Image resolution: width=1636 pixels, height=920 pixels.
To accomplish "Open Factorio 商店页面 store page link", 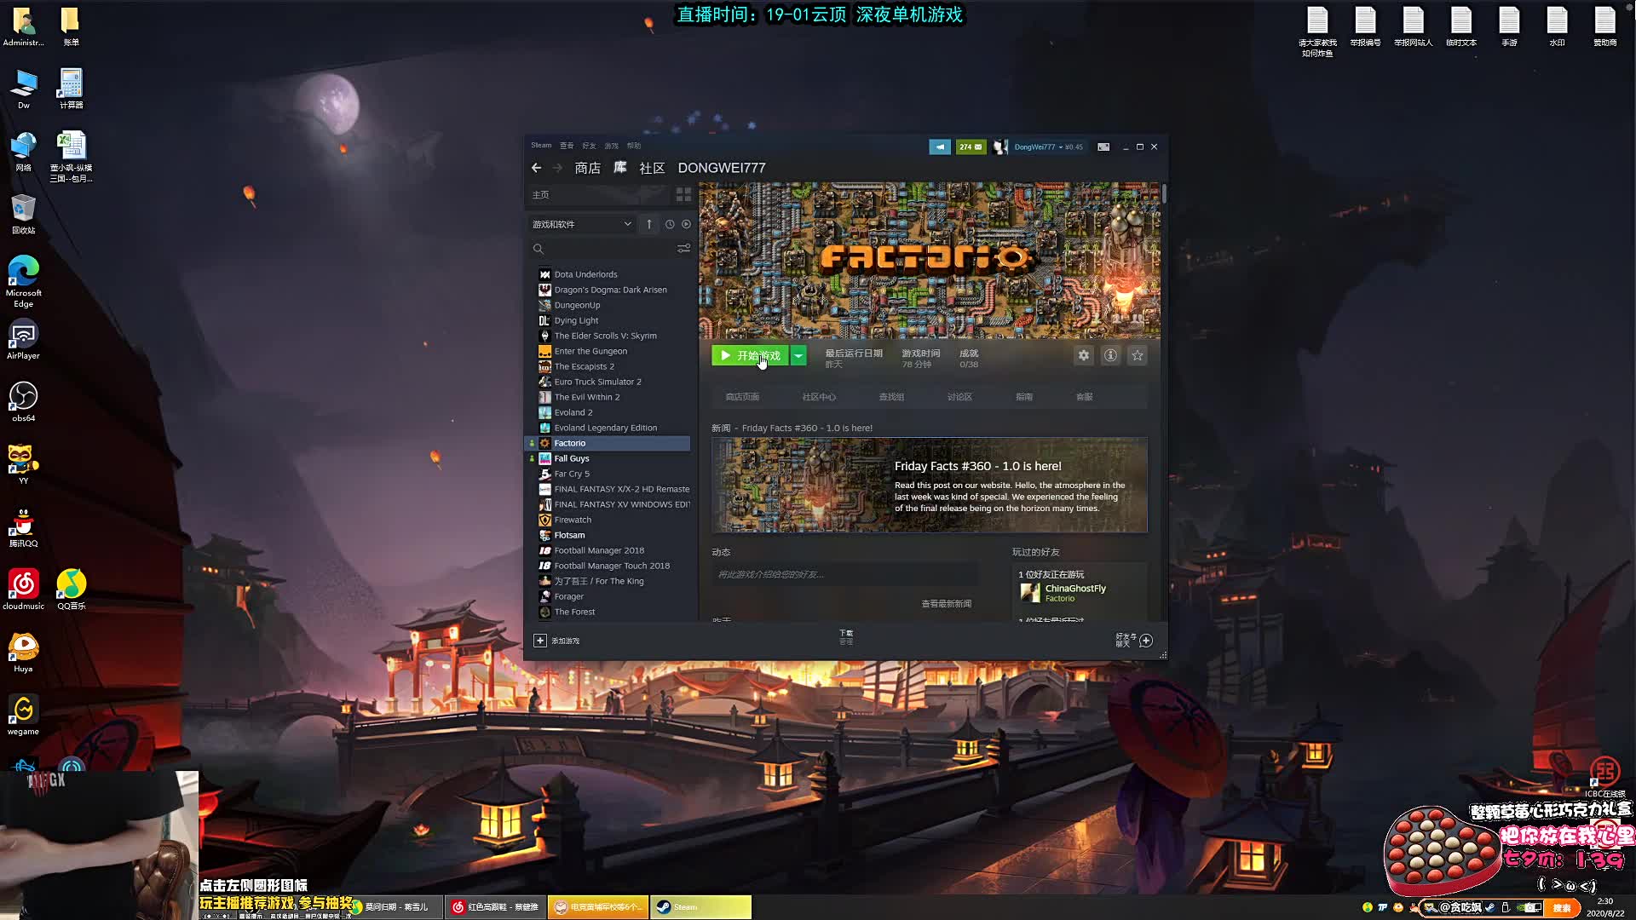I will [742, 397].
